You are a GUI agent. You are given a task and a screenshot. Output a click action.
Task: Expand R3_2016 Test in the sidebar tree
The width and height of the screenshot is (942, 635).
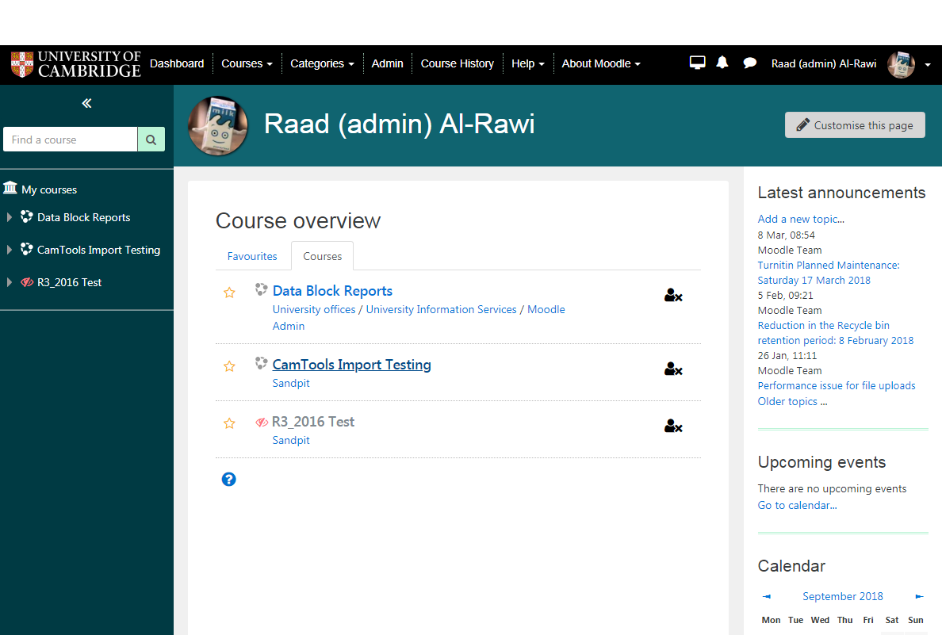pyautogui.click(x=9, y=281)
